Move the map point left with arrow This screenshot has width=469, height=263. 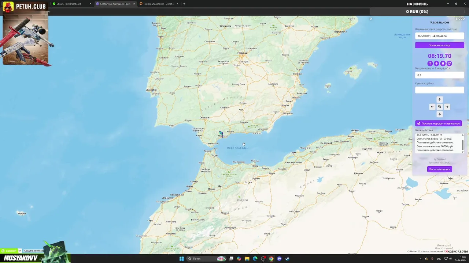click(432, 107)
